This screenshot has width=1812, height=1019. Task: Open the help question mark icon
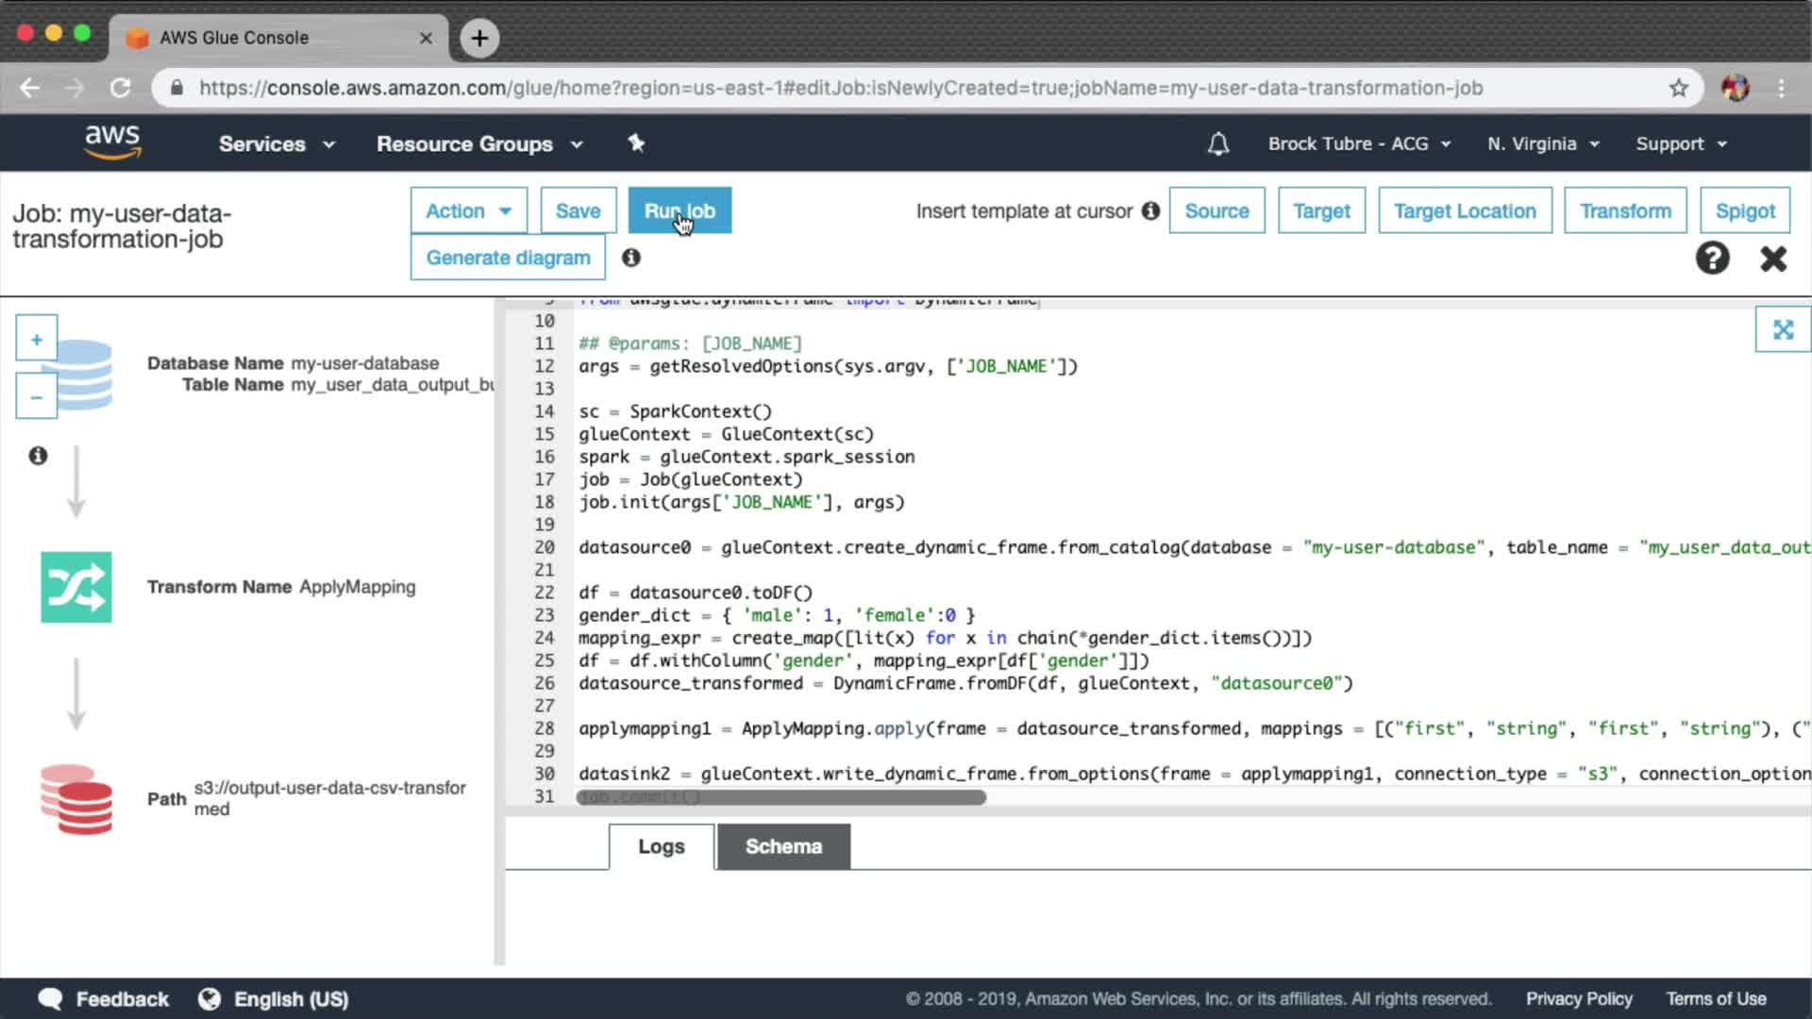pyautogui.click(x=1712, y=258)
